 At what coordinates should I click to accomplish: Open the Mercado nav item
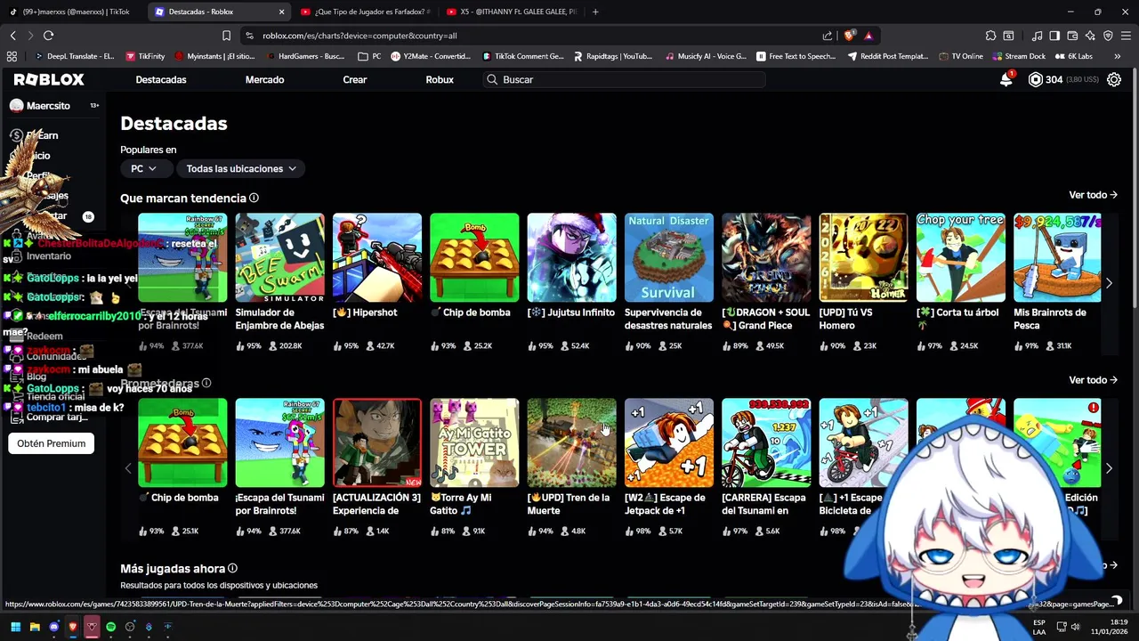pyautogui.click(x=264, y=79)
